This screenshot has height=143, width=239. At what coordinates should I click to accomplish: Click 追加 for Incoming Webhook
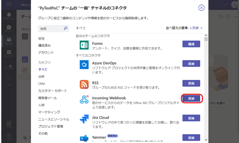coord(191,98)
